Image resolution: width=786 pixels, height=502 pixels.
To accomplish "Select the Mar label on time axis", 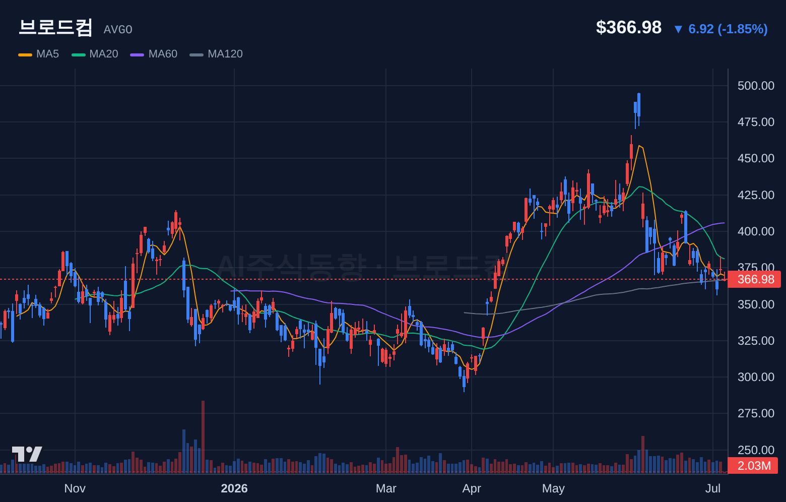I will point(386,488).
